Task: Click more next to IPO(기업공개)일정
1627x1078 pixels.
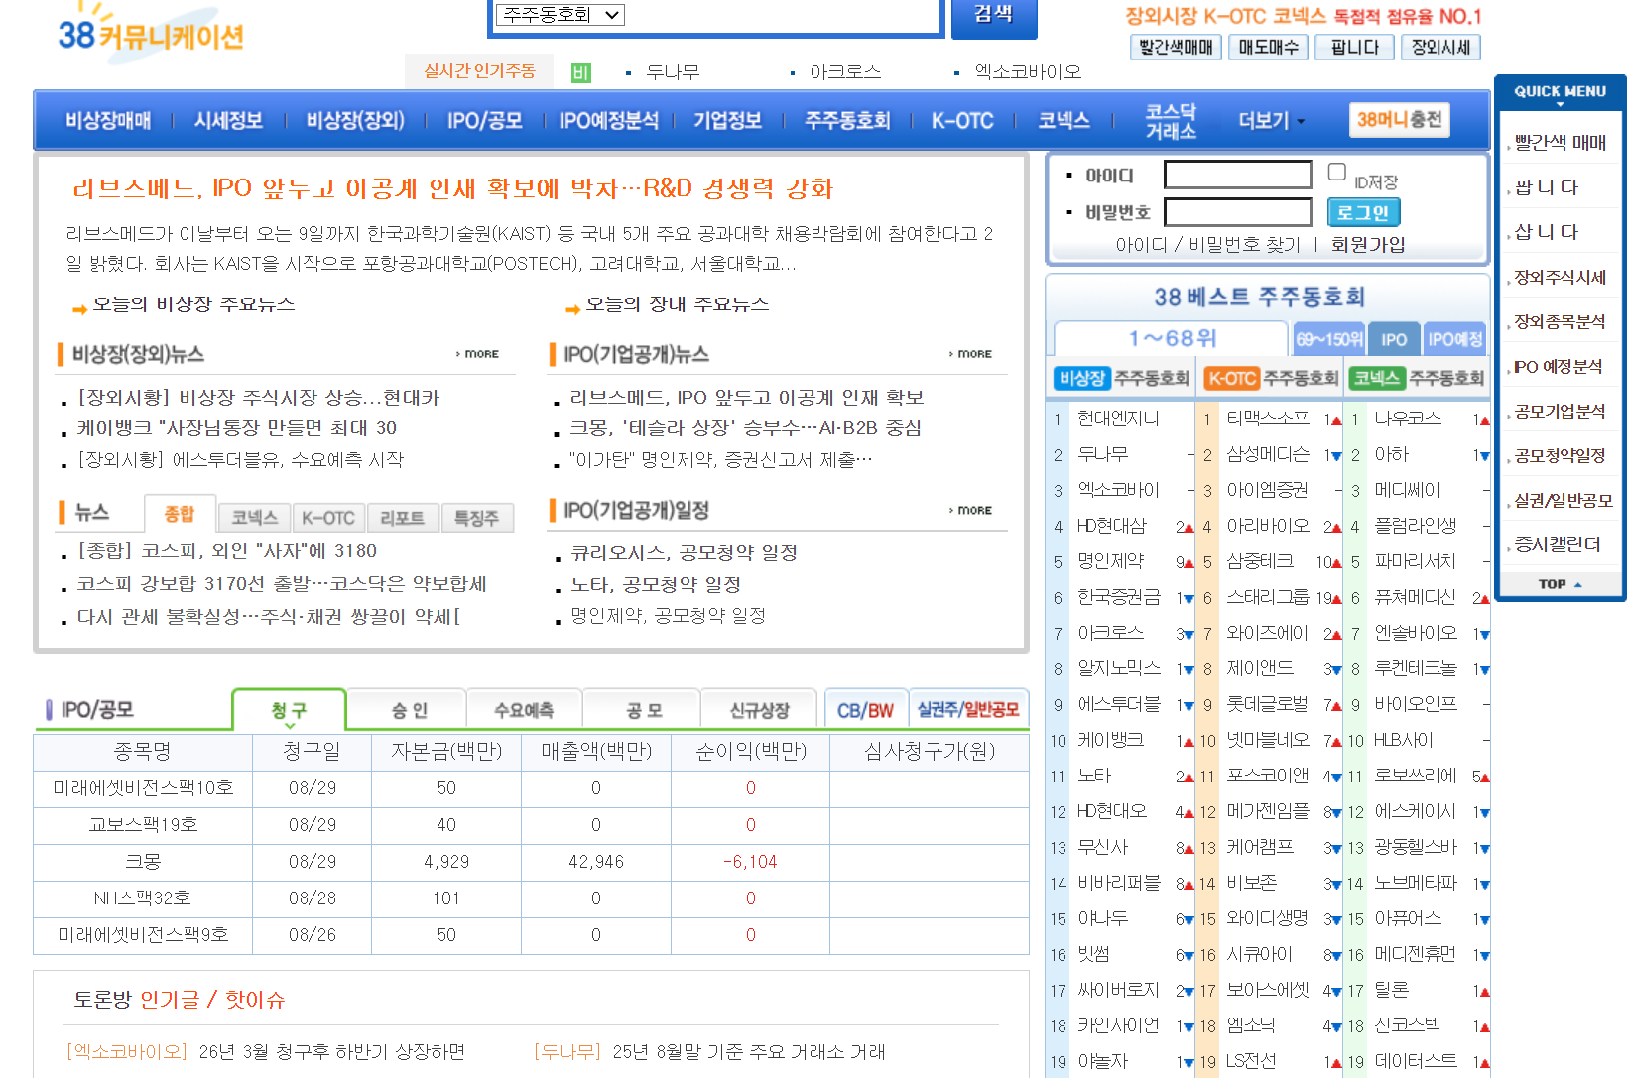Action: pyautogui.click(x=971, y=511)
